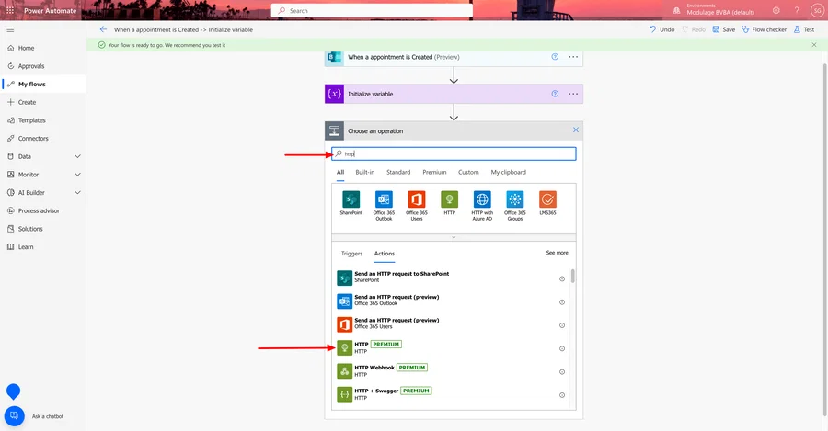Switch to the Actions tab
The width and height of the screenshot is (828, 431).
385,254
